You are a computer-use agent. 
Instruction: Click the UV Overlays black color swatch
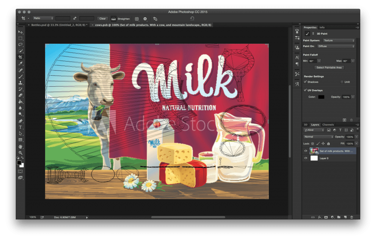[x=321, y=97]
